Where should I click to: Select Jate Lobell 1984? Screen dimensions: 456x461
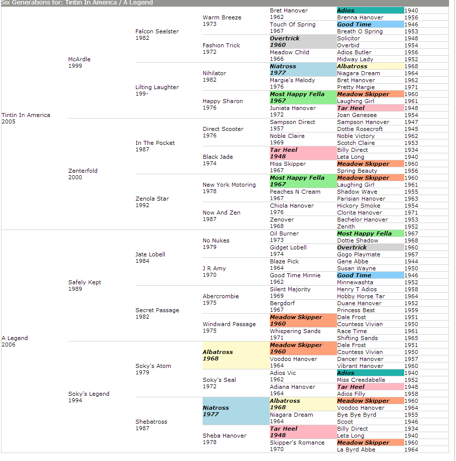150,254
